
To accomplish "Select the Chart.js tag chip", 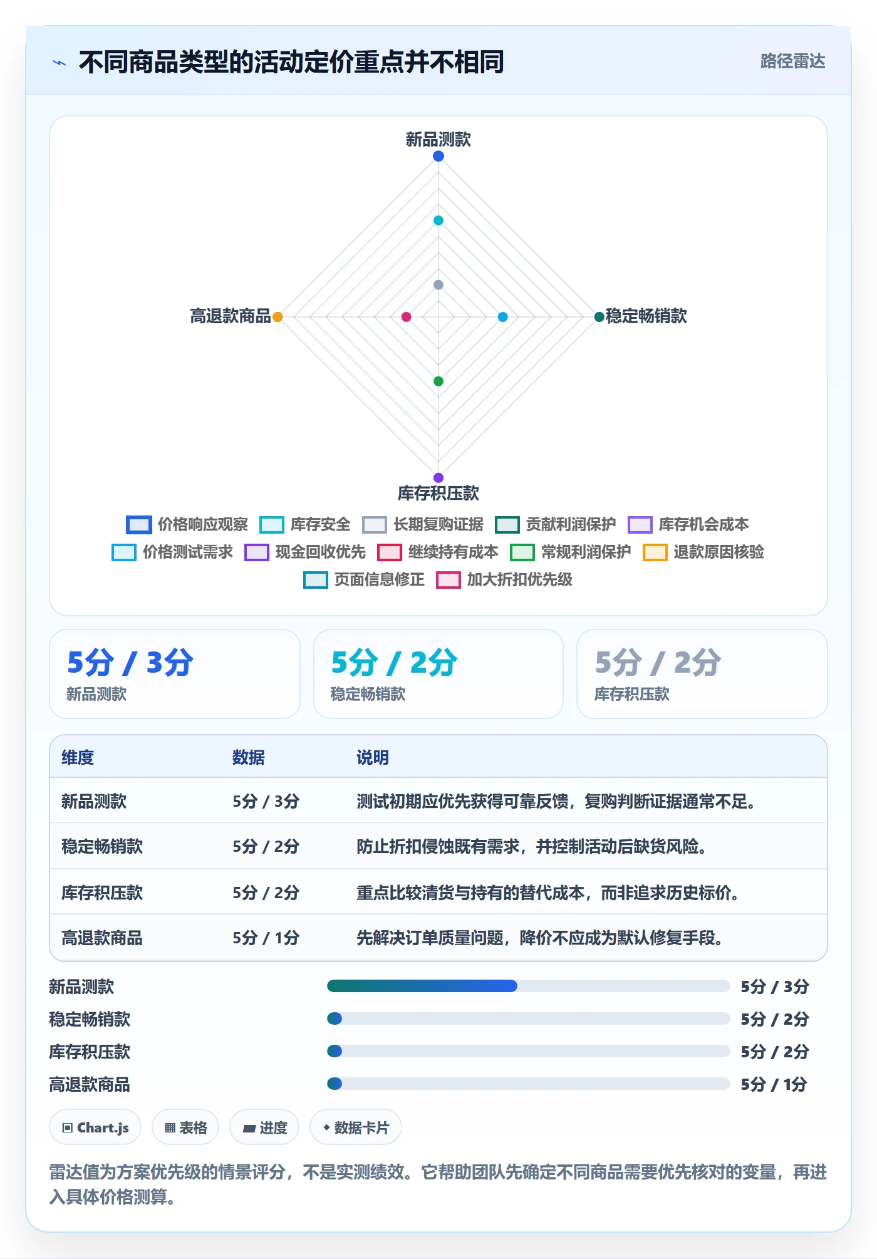I will pyautogui.click(x=95, y=1127).
